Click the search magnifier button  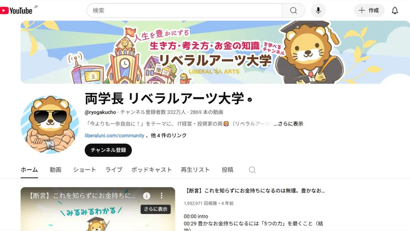coord(293,11)
